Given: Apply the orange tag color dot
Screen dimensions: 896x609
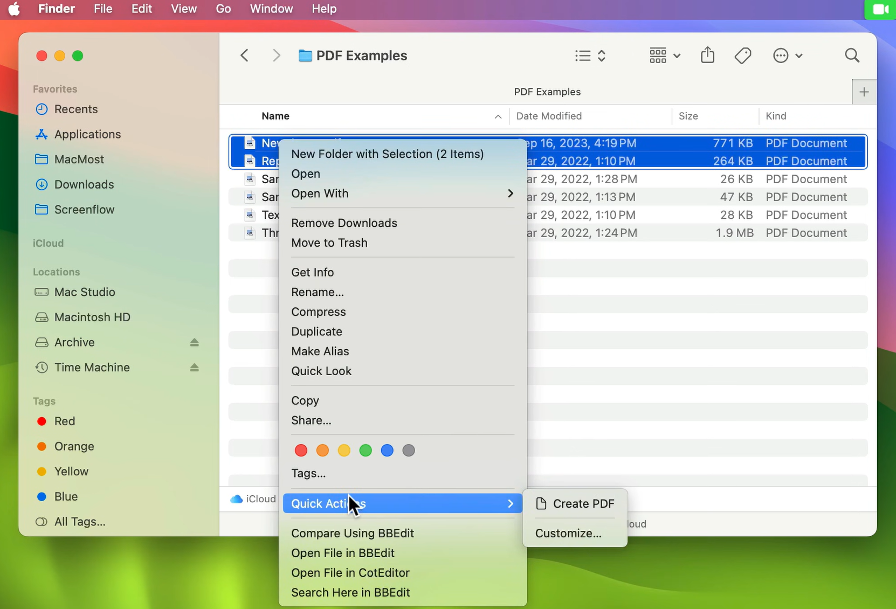Looking at the screenshot, I should [322, 451].
